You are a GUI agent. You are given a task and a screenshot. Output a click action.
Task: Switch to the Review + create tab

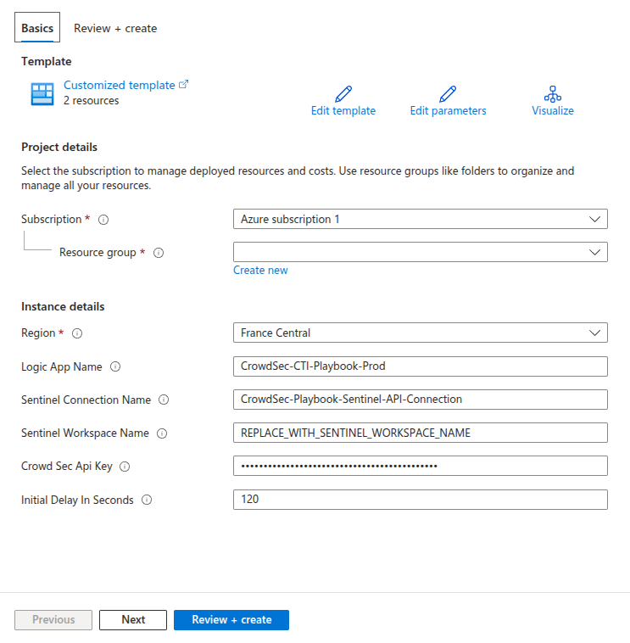(115, 28)
